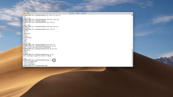This screenshot has height=97, width=173.
Task: Click the window title 'test — -bash'
Action: pos(76,13)
